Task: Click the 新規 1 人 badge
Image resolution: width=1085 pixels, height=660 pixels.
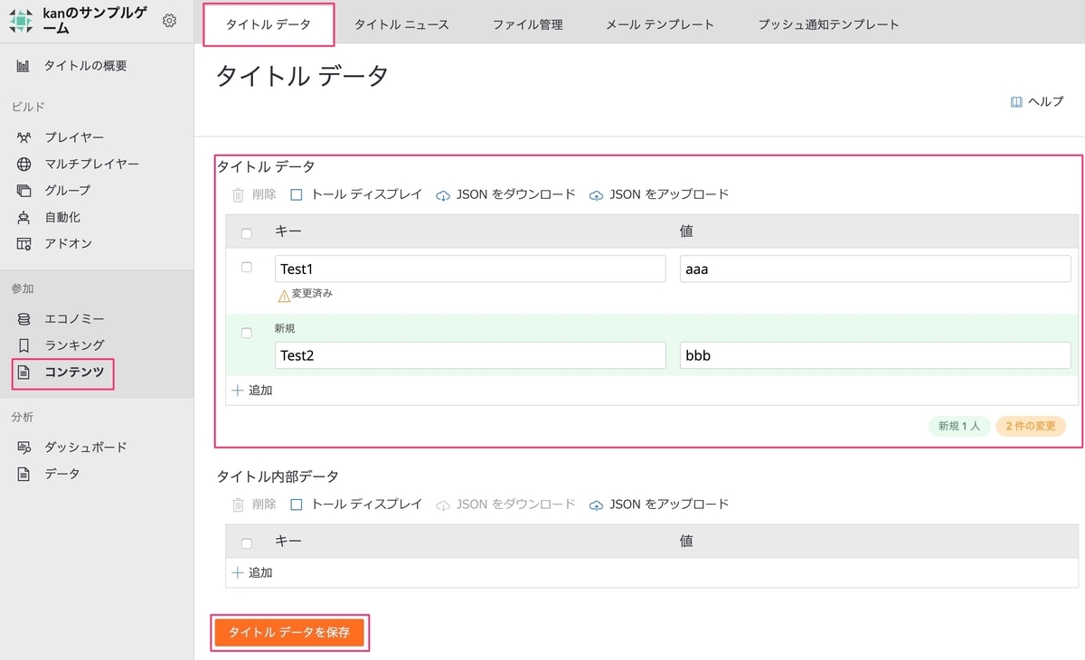Action: [959, 426]
